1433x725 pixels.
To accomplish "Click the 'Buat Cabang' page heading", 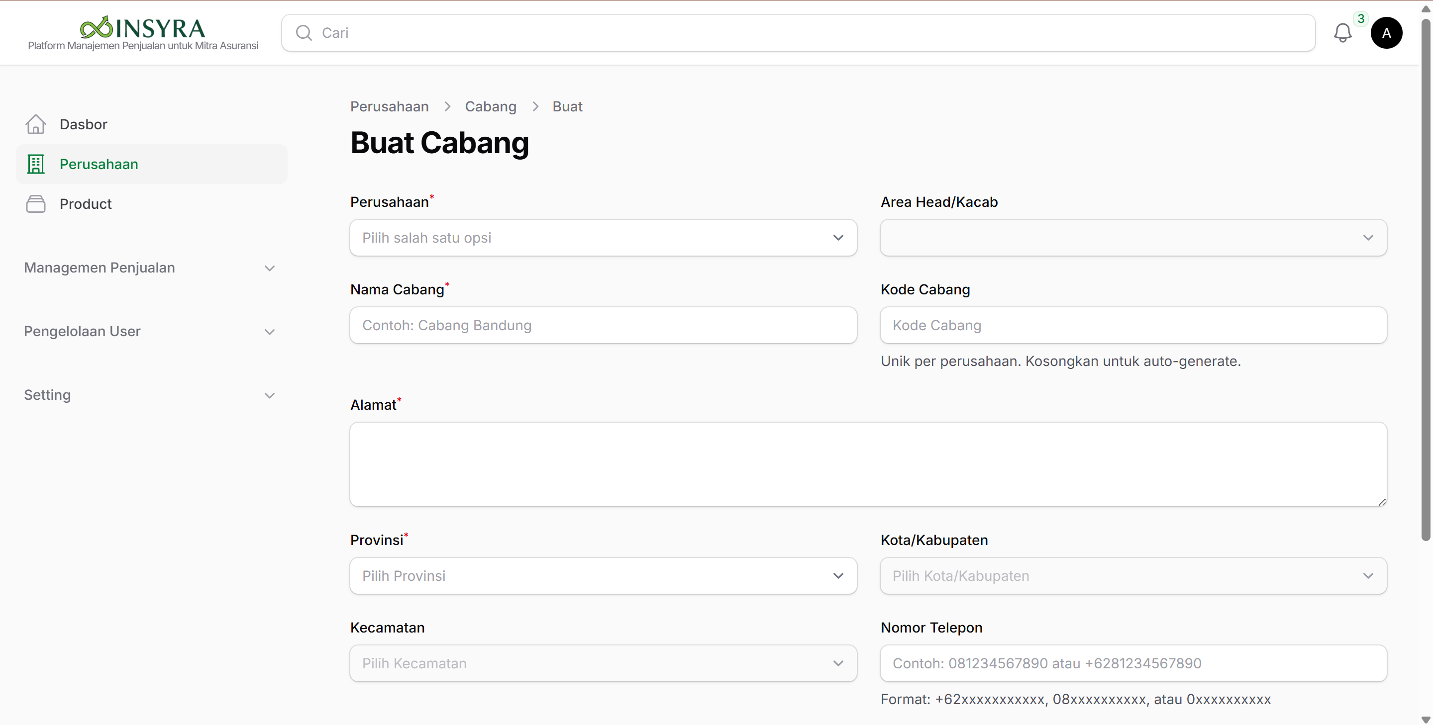I will [439, 143].
